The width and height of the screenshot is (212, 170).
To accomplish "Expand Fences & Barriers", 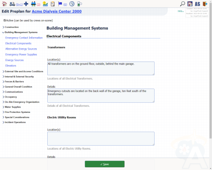I will [13, 81].
